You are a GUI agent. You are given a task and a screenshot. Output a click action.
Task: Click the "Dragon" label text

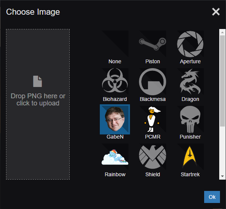point(190,99)
